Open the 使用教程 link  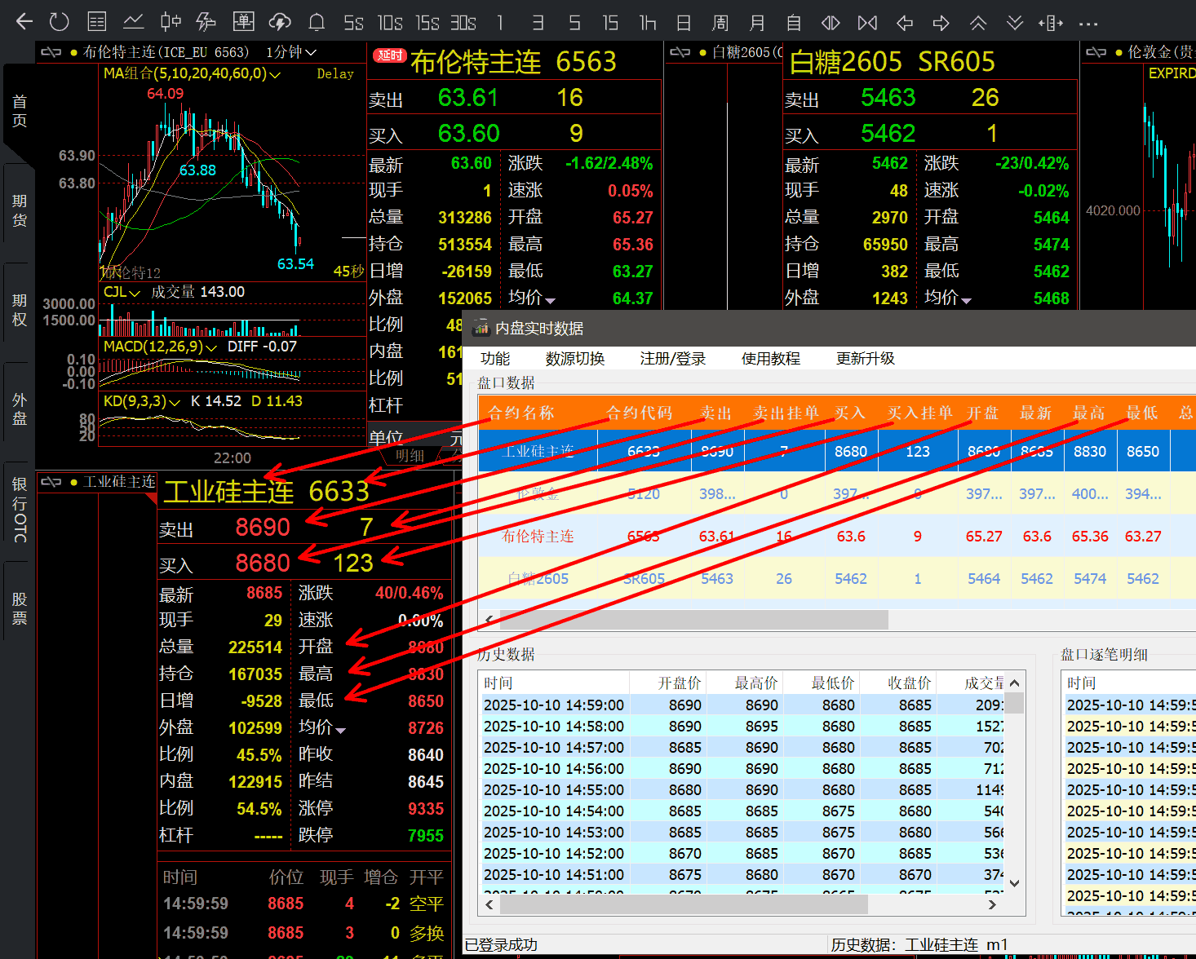770,359
